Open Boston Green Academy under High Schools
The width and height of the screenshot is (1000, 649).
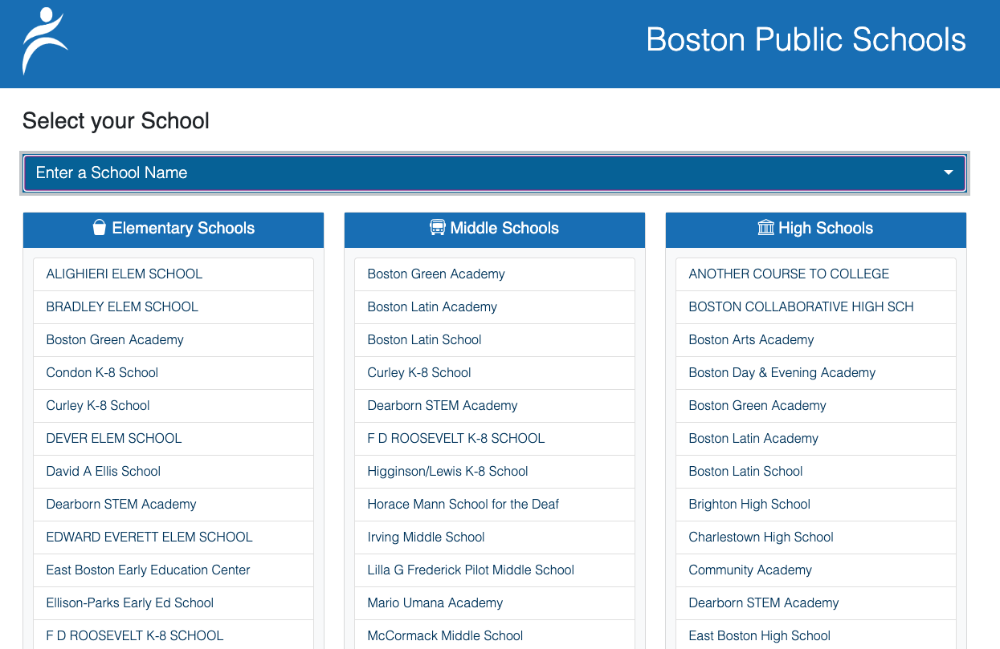point(816,406)
